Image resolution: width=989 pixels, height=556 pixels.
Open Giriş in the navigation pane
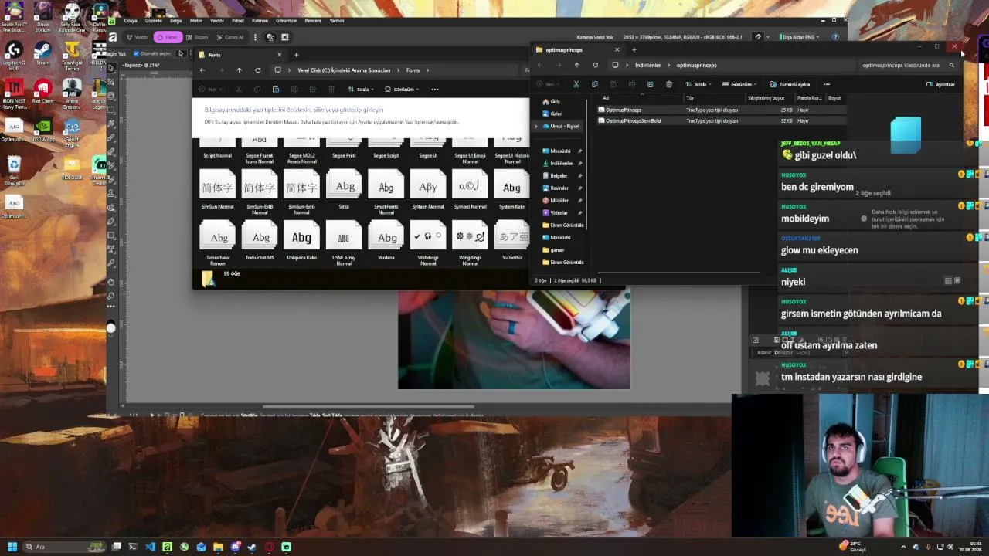coord(556,102)
